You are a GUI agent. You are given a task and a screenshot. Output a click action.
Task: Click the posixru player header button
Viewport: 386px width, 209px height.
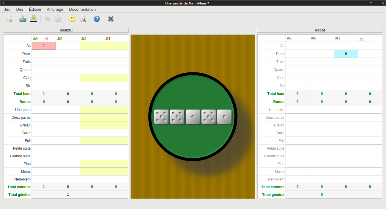coord(66,30)
